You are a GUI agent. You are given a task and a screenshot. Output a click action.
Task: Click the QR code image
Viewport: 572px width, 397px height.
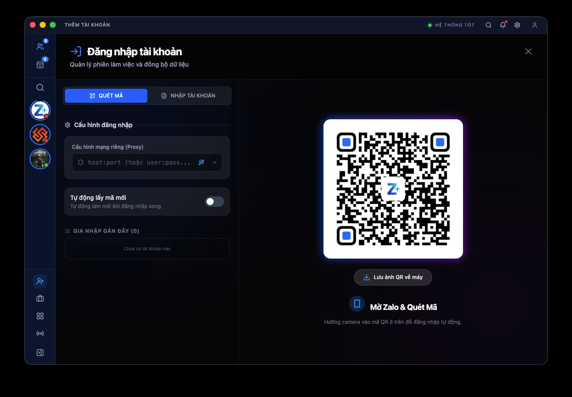point(393,188)
